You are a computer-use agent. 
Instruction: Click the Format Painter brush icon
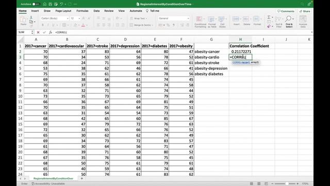coord(31,26)
